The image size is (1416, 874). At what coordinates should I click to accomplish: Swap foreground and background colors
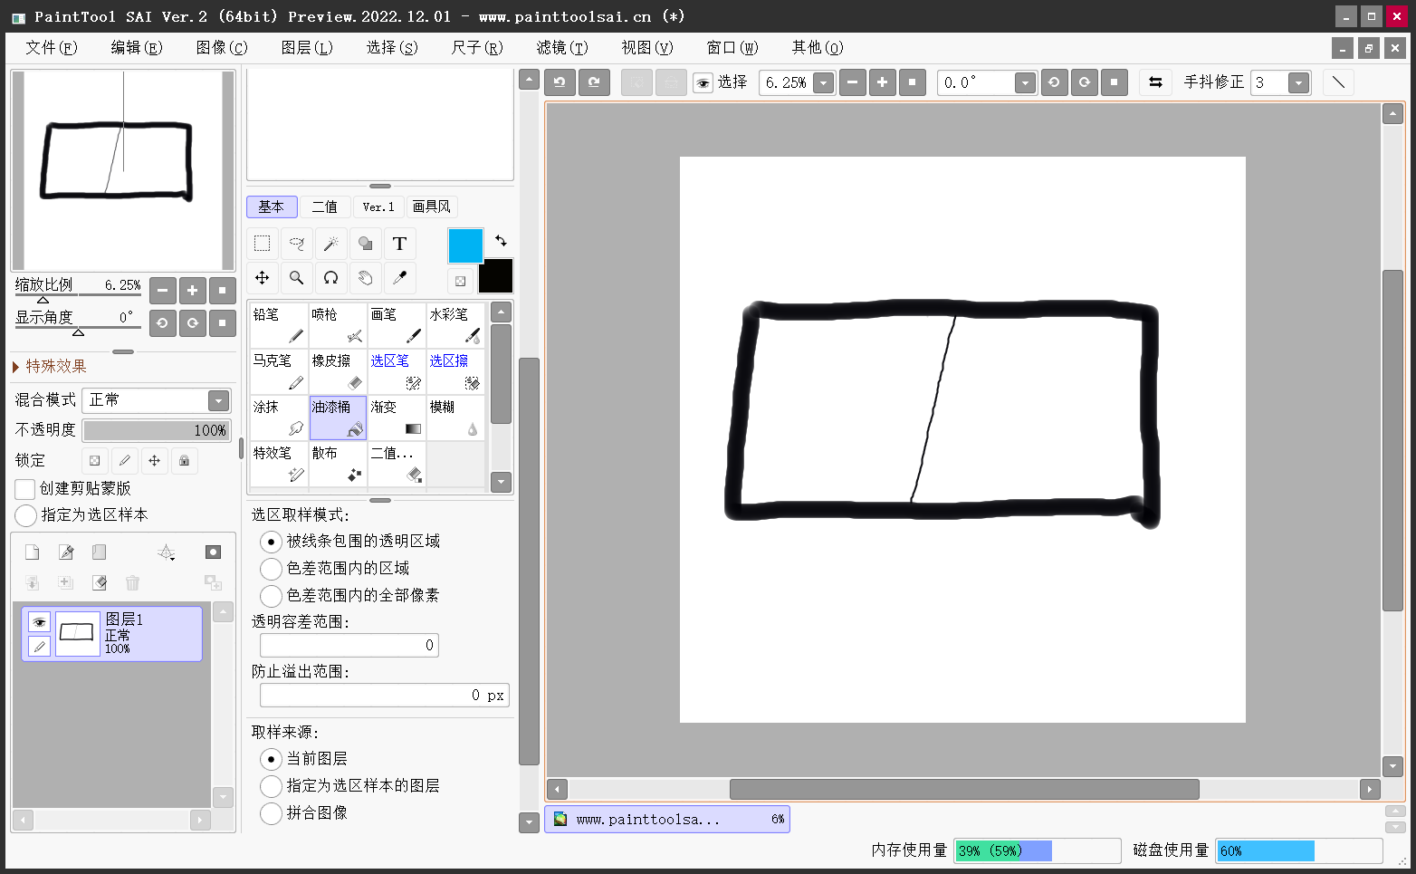point(501,241)
